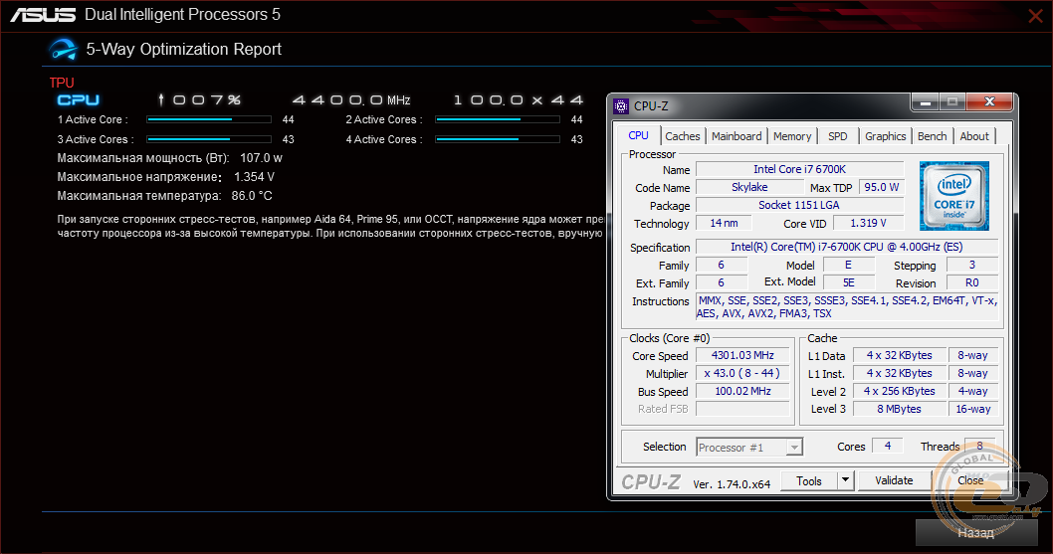The height and width of the screenshot is (554, 1053).
Task: Click the CPU heading in the report
Action: (79, 100)
